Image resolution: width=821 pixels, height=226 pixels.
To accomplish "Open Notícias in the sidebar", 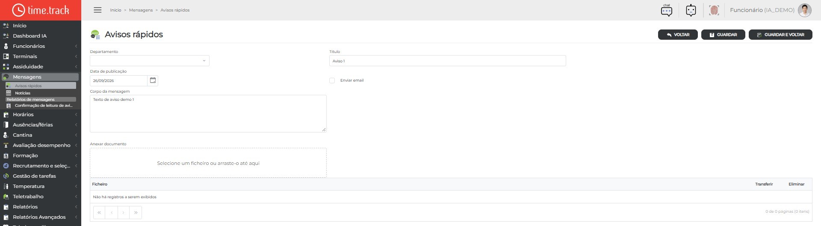I will tap(23, 93).
